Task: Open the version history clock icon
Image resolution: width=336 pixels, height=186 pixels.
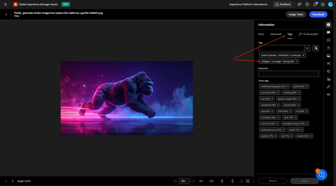Action: pyautogui.click(x=328, y=48)
